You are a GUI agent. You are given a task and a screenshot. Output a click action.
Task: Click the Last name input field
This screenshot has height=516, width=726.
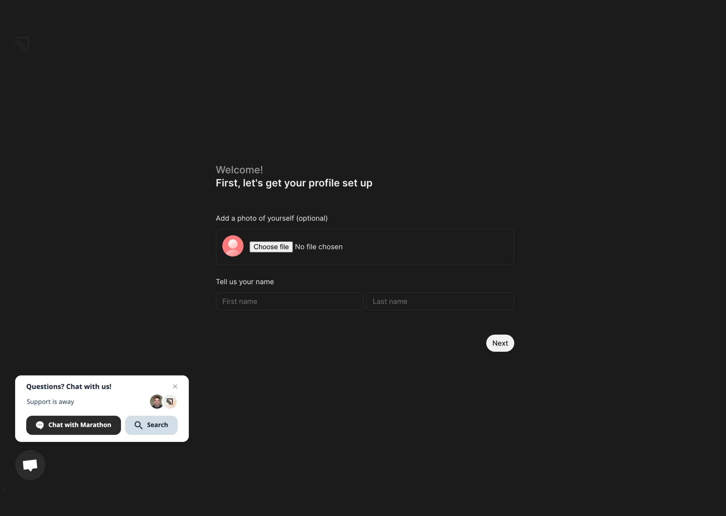coord(440,301)
